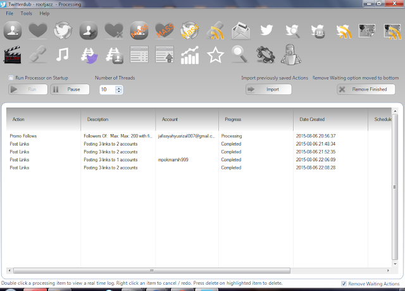Sort by the Description column header
The width and height of the screenshot is (405, 291).
(x=118, y=120)
